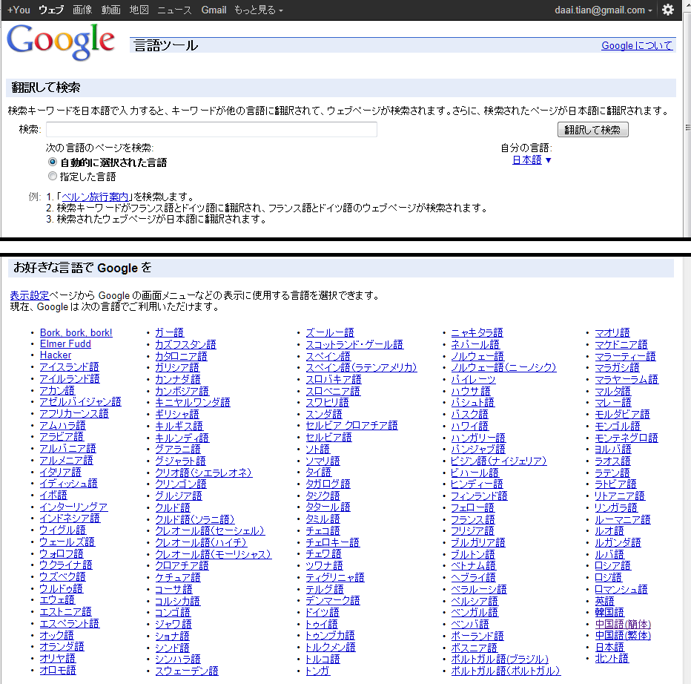Image resolution: width=691 pixels, height=684 pixels.
Task: Expand the もっと見る menu
Action: 258,10
